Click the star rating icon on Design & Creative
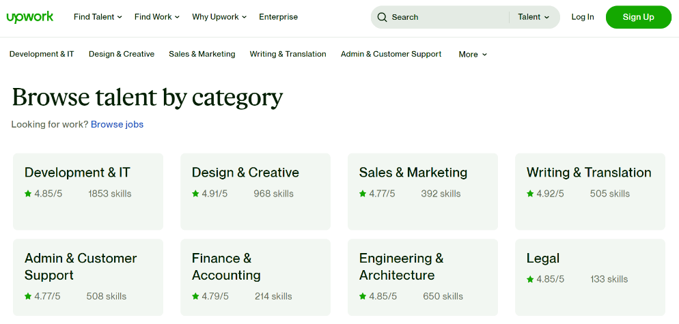The image size is (679, 324). coord(195,194)
